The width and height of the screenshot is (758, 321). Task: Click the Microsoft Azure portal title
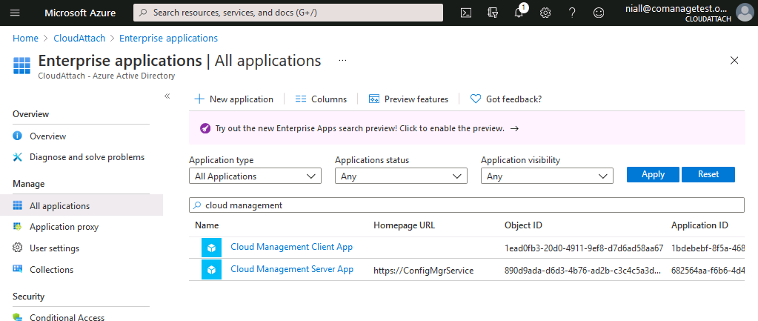pyautogui.click(x=80, y=13)
